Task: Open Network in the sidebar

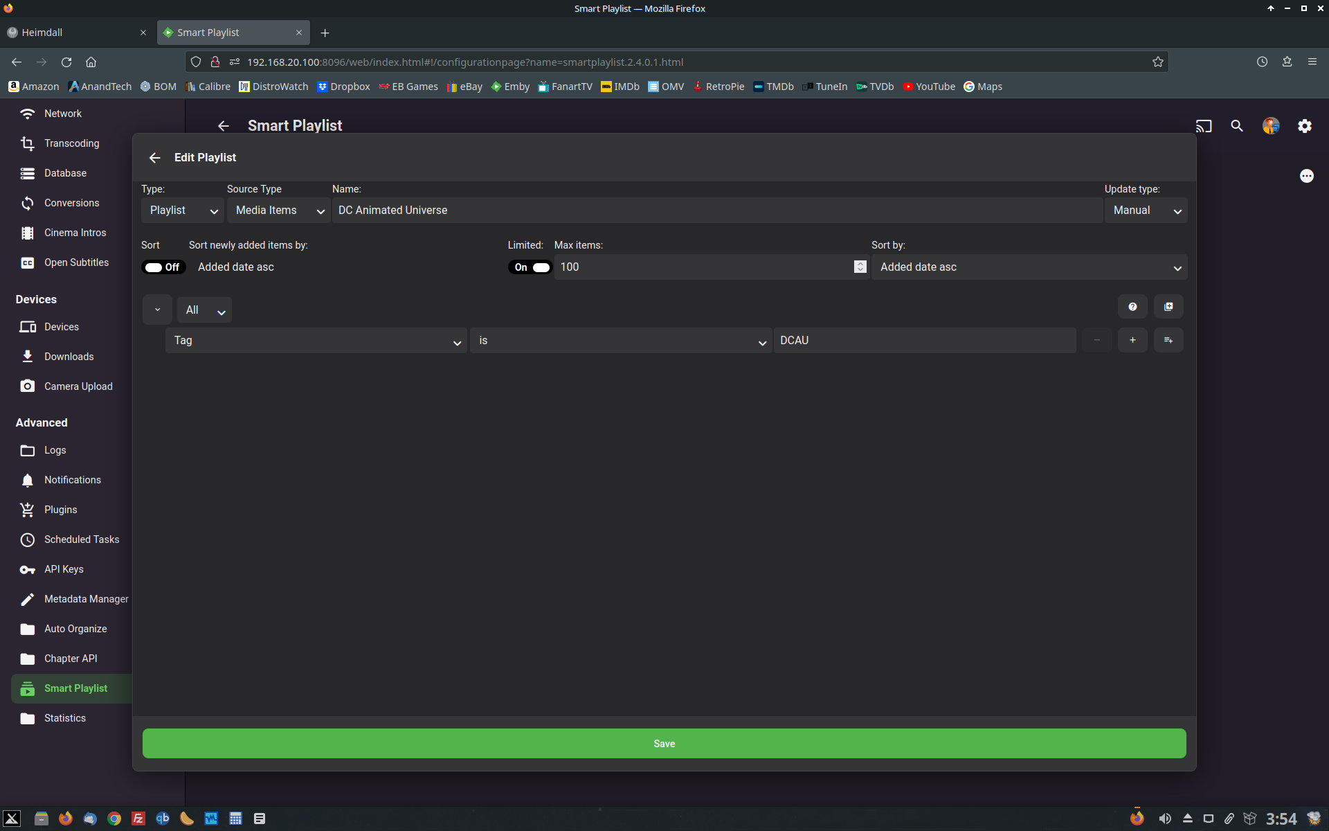Action: pos(63,114)
